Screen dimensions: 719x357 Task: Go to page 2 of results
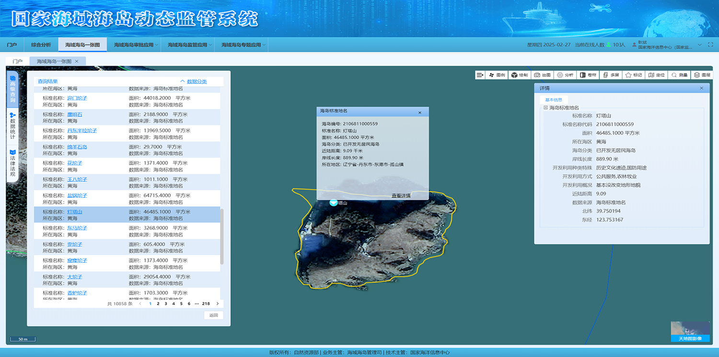click(x=158, y=304)
